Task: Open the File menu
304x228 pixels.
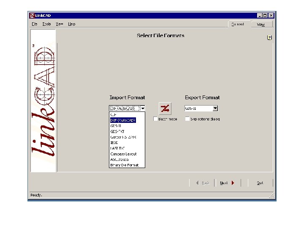Action: point(35,24)
